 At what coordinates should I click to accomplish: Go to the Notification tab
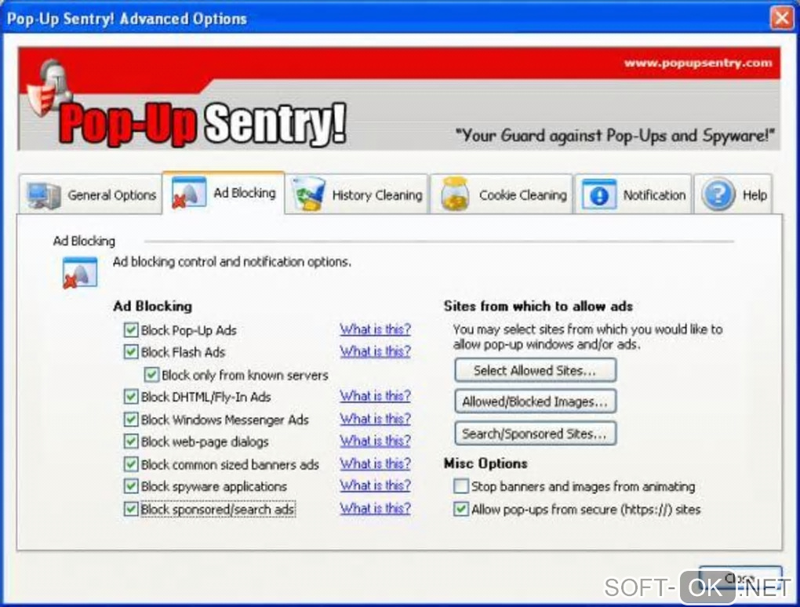click(x=633, y=194)
